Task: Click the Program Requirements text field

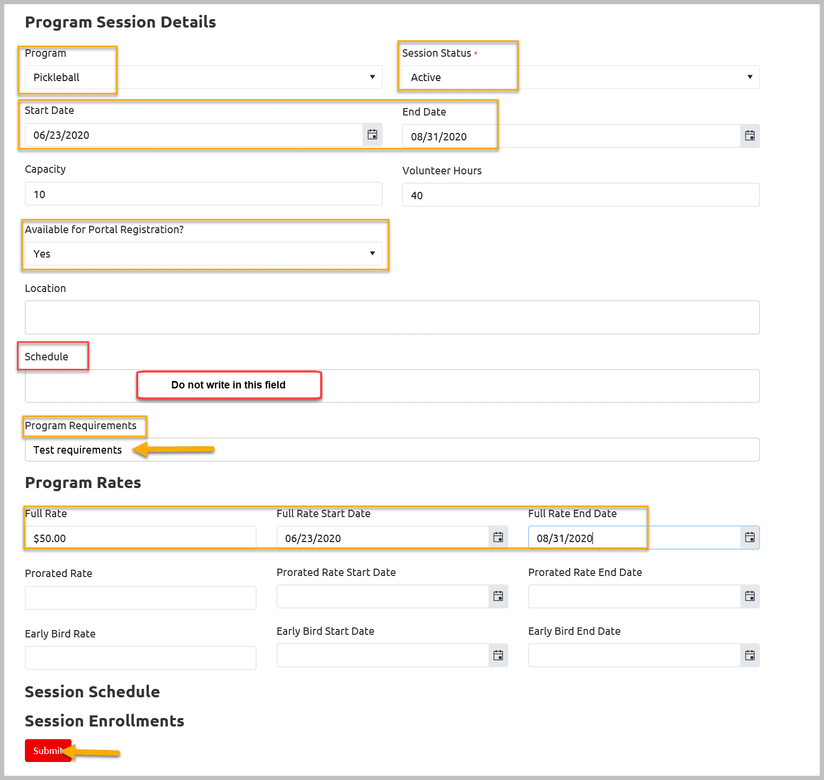Action: point(392,450)
